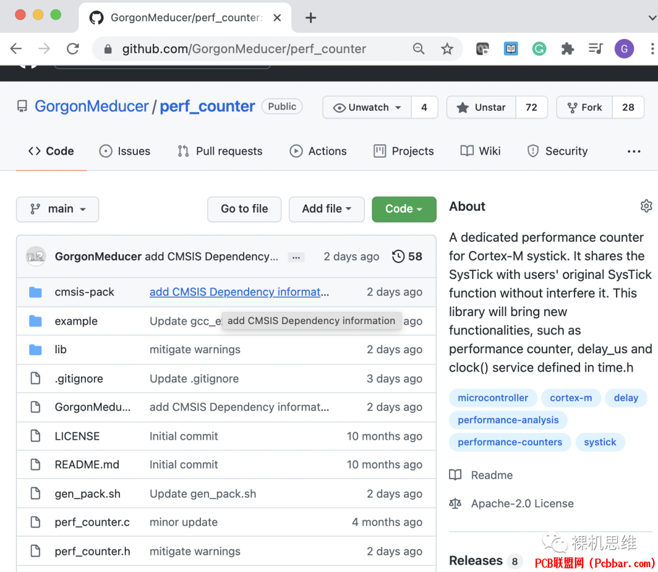
Task: Open the gen_pack.sh file
Action: [x=88, y=494]
